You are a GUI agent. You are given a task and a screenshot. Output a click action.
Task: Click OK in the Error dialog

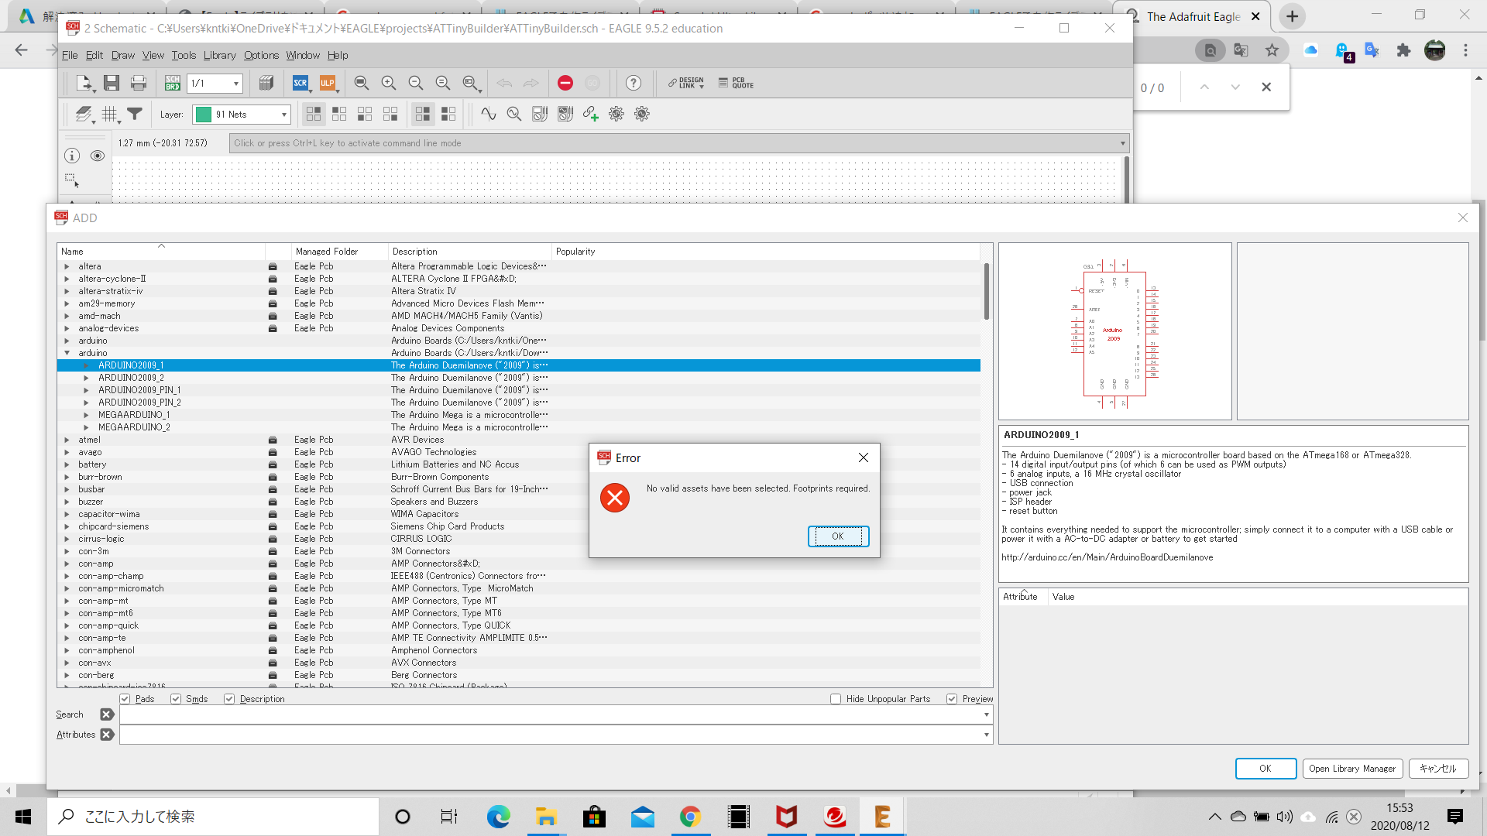tap(838, 536)
